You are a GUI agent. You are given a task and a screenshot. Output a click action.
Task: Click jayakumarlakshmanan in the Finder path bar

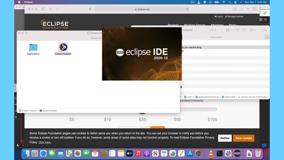tap(207, 97)
